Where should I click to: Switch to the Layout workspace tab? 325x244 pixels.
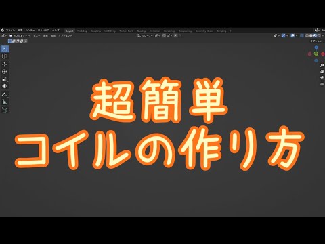click(70, 30)
